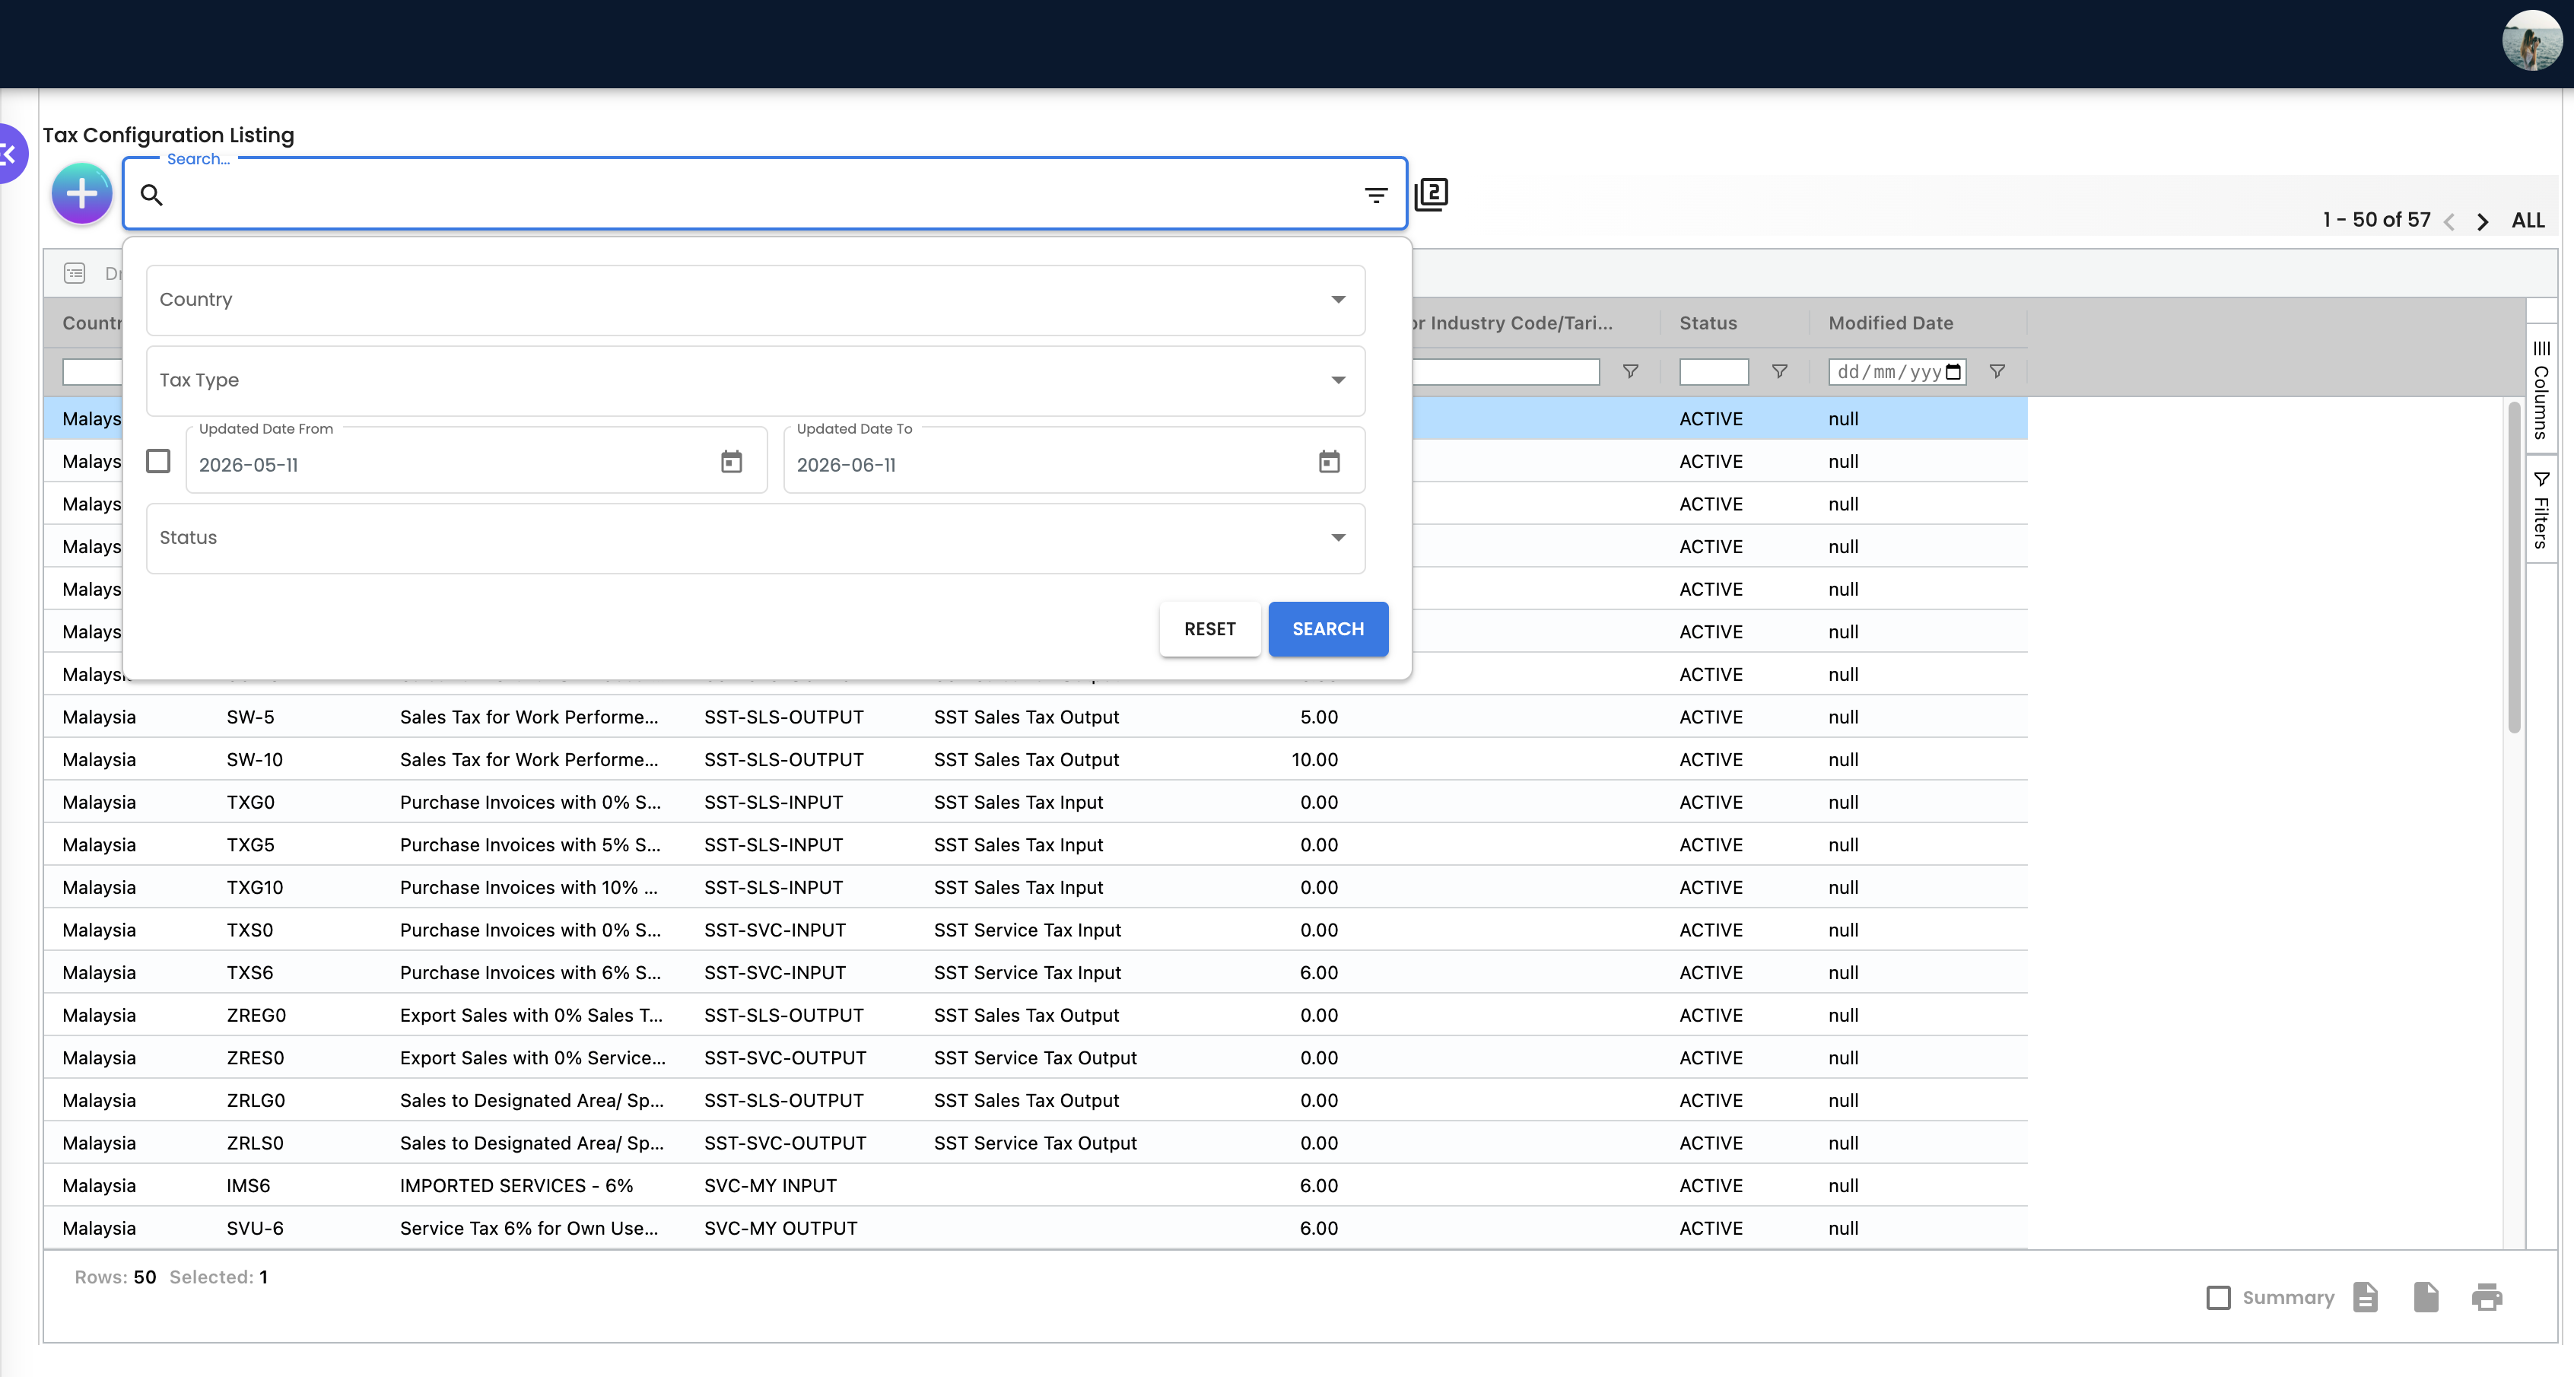This screenshot has width=2574, height=1377.
Task: Click the vertical grid scrollbar
Action: tap(2514, 568)
